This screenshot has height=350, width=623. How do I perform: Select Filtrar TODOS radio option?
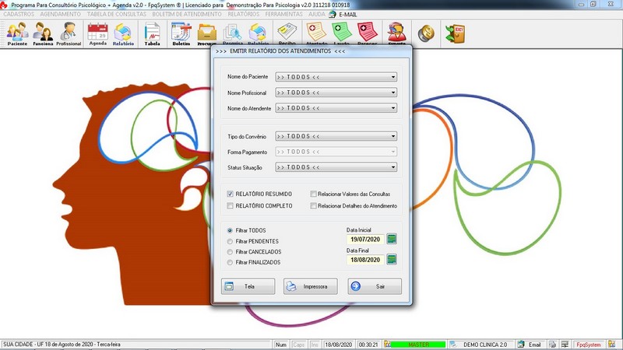click(230, 230)
